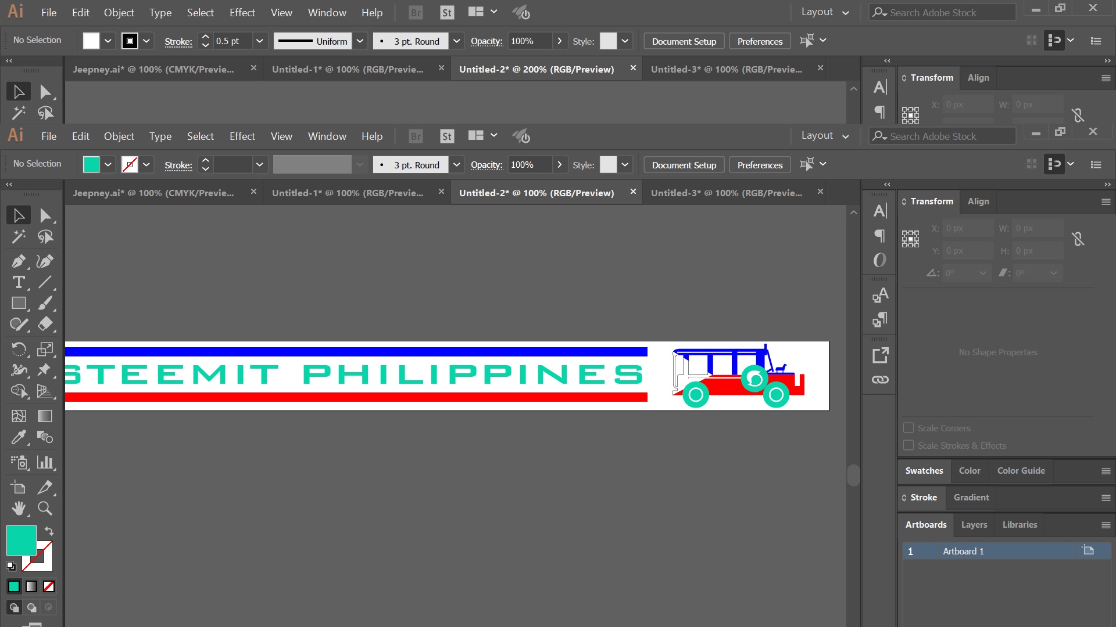Open the Preferences button
The width and height of the screenshot is (1116, 627).
click(760, 165)
